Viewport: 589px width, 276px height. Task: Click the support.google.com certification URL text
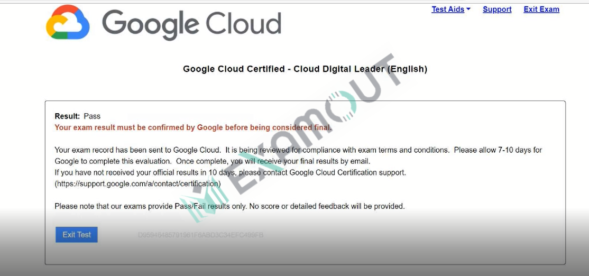point(137,184)
